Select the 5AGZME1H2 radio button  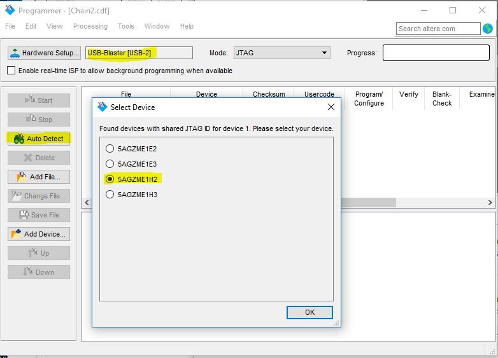click(x=110, y=179)
